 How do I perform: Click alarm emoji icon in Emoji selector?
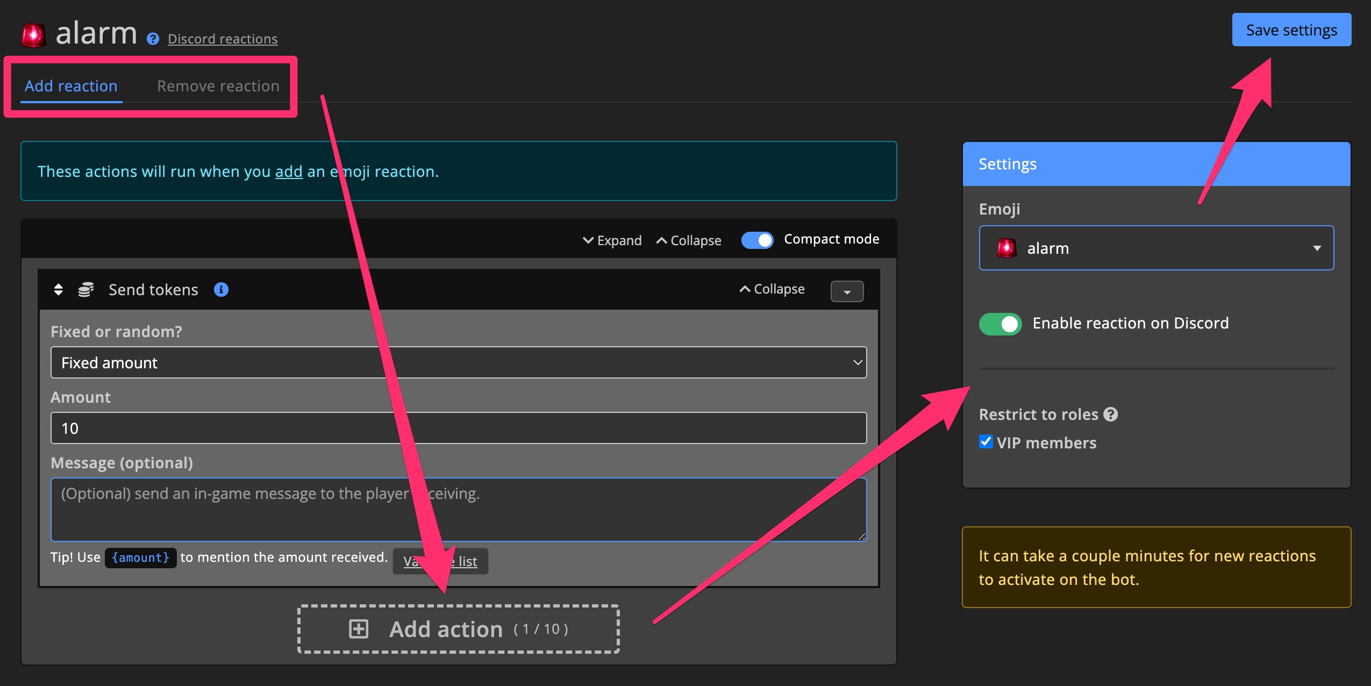click(x=1006, y=248)
